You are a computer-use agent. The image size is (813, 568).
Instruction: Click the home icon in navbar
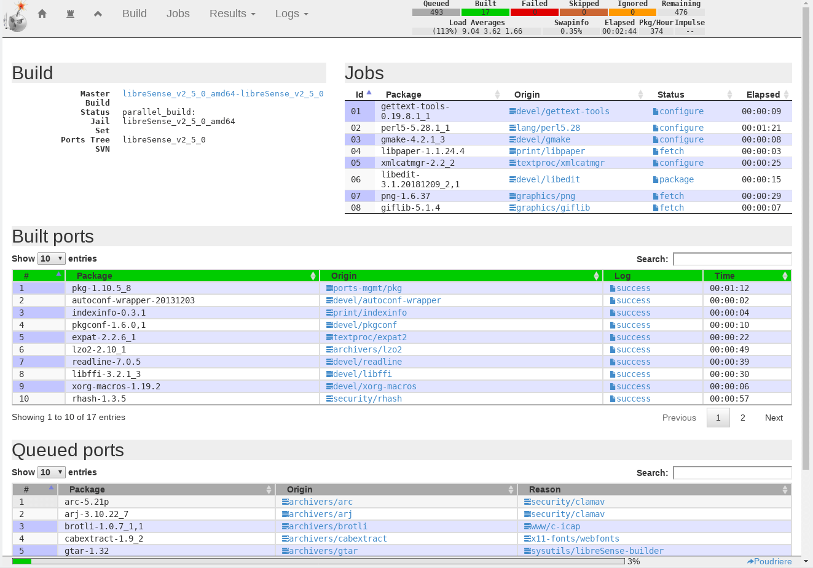click(42, 14)
